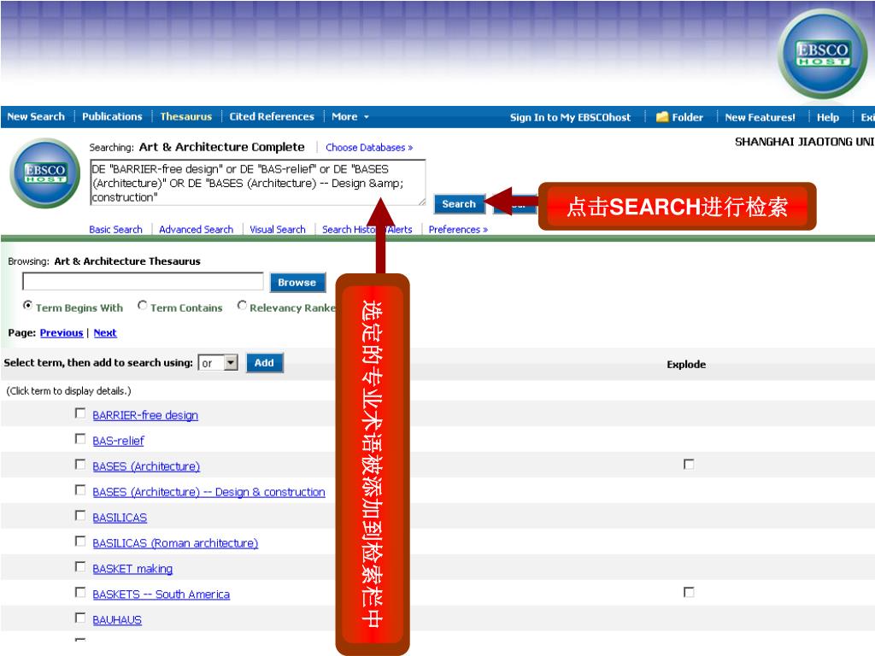Open the Folder icon in the top bar
Screen dimensions: 875x656
[x=662, y=117]
